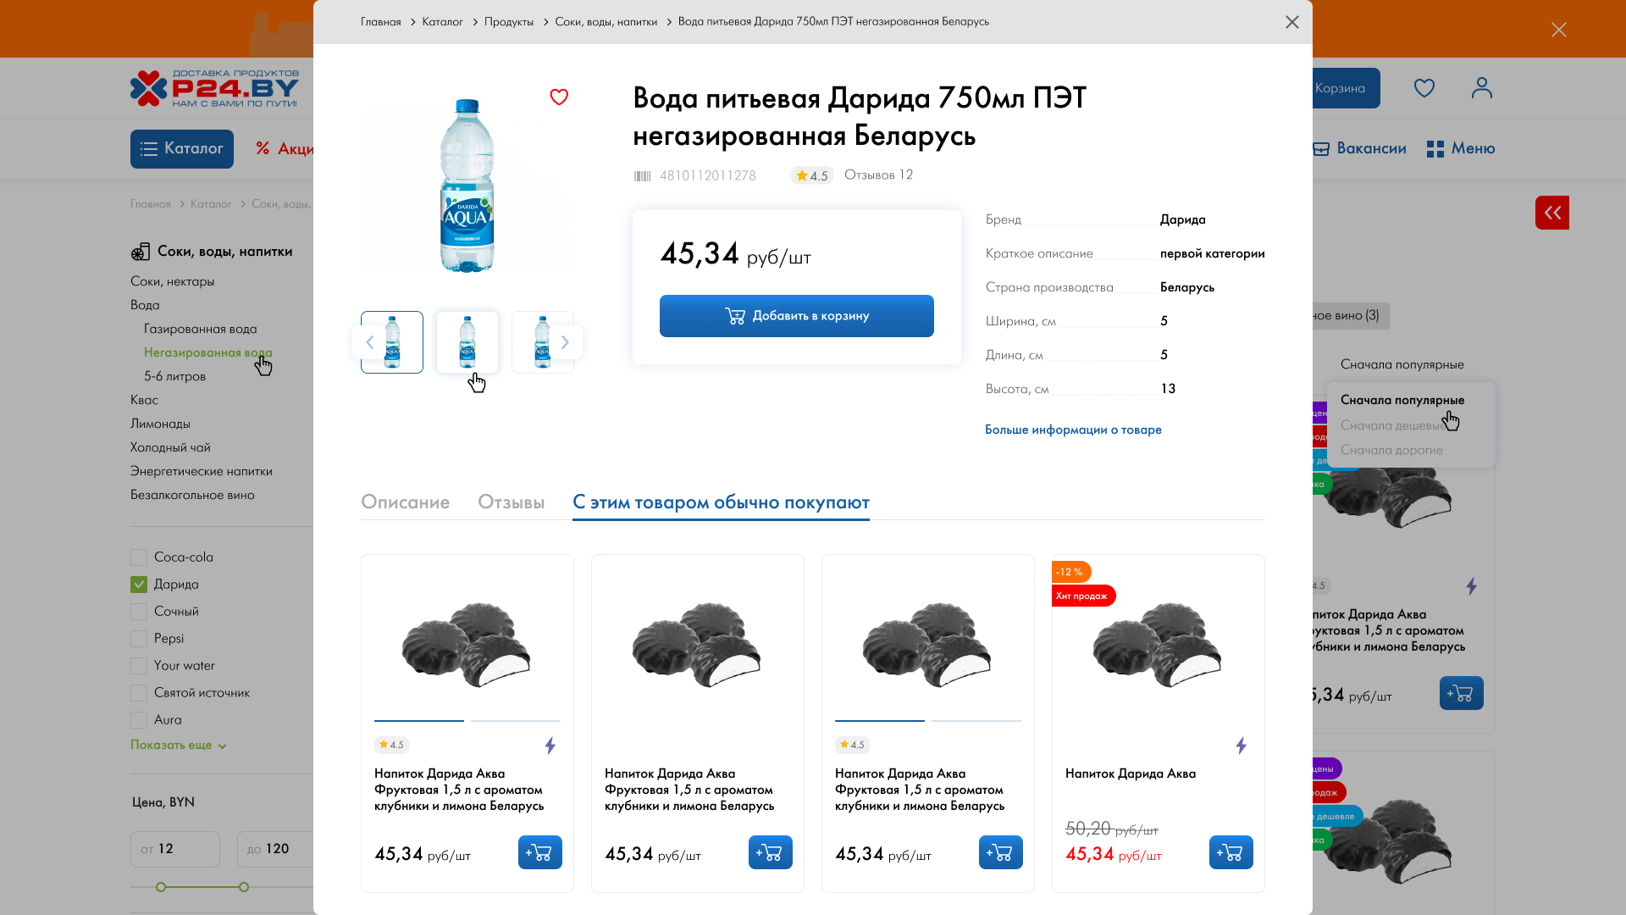Open the Сначала популярные sort dropdown
The height and width of the screenshot is (915, 1626).
click(x=1402, y=364)
